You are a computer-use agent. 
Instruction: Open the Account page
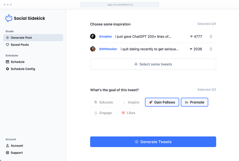click(x=33, y=146)
